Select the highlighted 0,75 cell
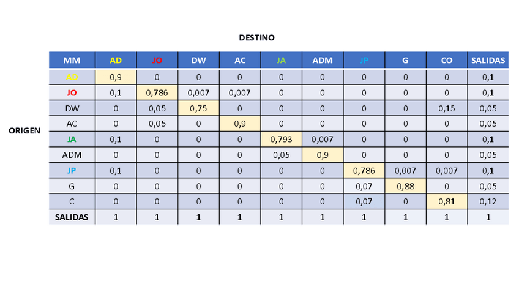This screenshot has width=519, height=292. pos(198,108)
